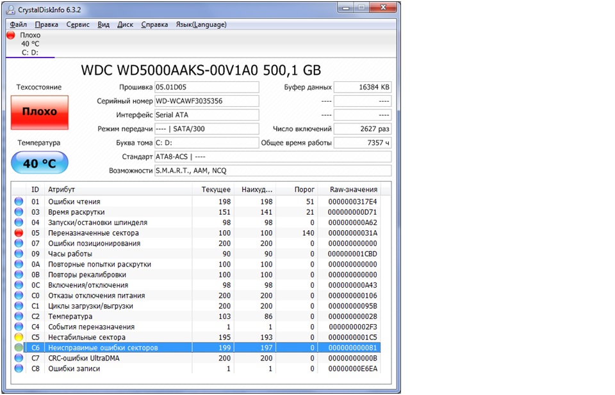Click the red status icon for attribute 05
This screenshot has width=615, height=395.
click(x=19, y=233)
